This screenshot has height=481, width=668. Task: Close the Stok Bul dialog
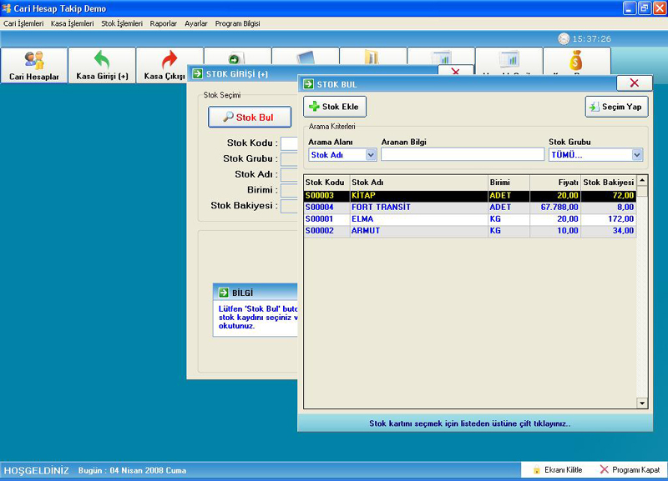coord(634,83)
